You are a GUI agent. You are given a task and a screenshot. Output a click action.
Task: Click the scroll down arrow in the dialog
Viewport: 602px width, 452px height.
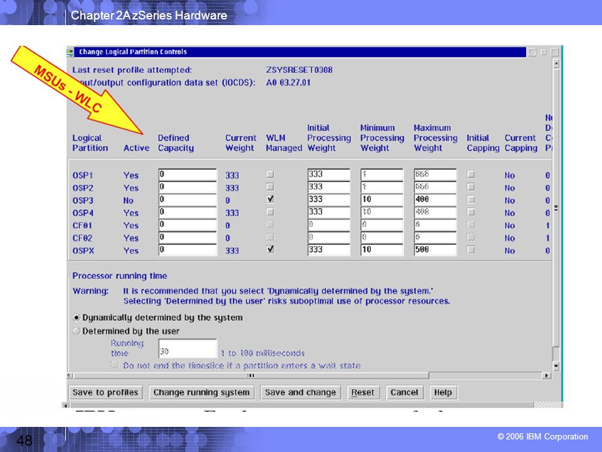pyautogui.click(x=556, y=365)
